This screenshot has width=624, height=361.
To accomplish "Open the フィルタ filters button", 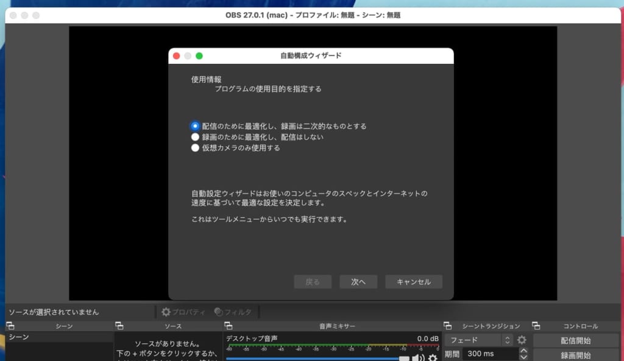I will click(233, 312).
